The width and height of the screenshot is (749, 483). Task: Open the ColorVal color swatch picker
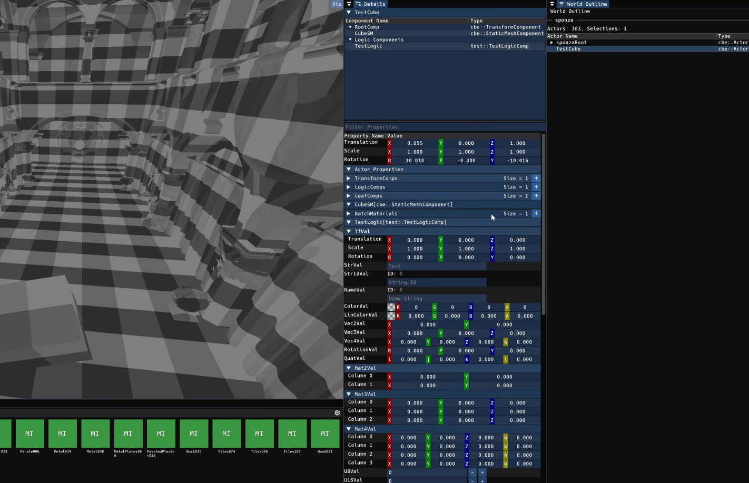coord(391,307)
